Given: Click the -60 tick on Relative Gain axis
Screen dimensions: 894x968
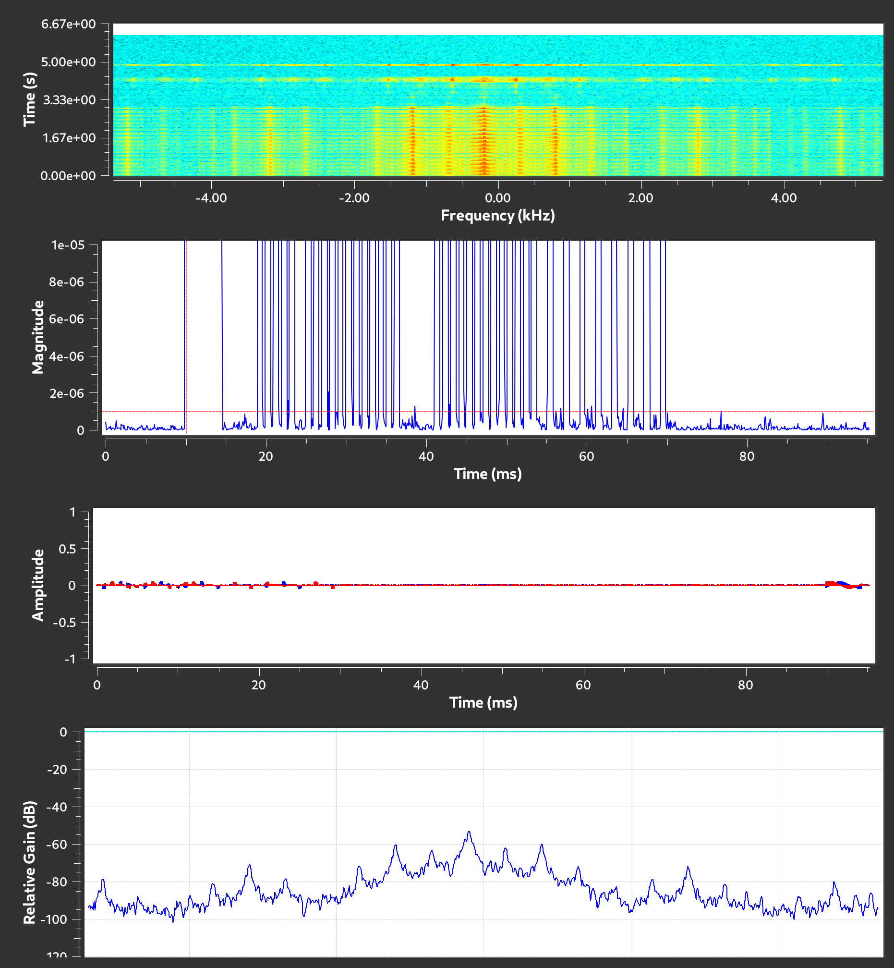Looking at the screenshot, I should point(57,845).
